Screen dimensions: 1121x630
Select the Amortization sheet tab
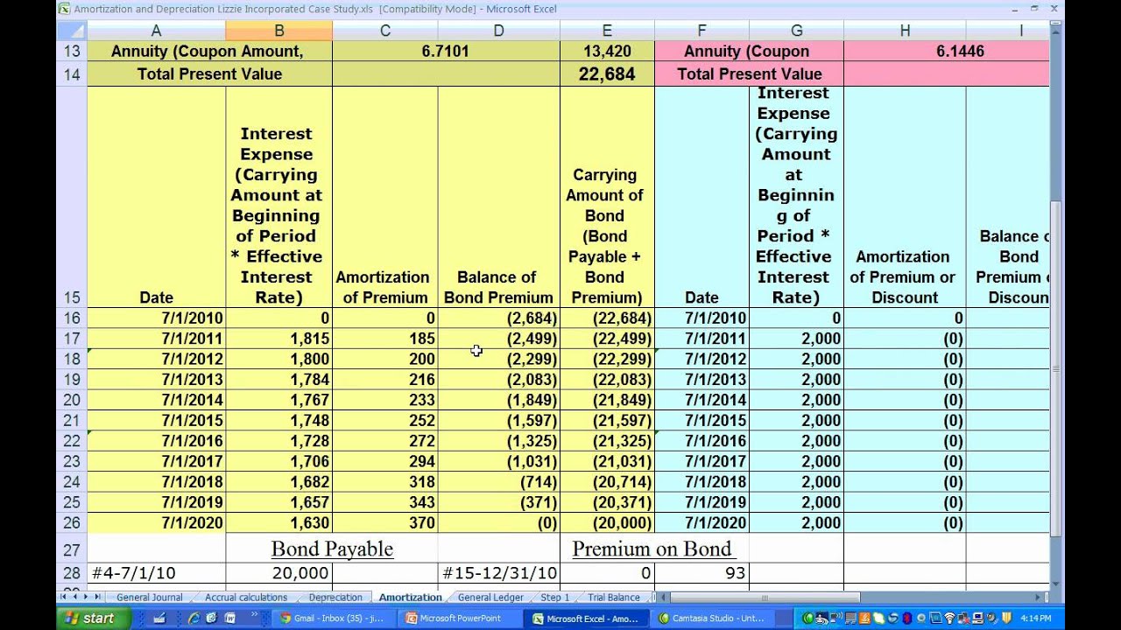(x=410, y=598)
